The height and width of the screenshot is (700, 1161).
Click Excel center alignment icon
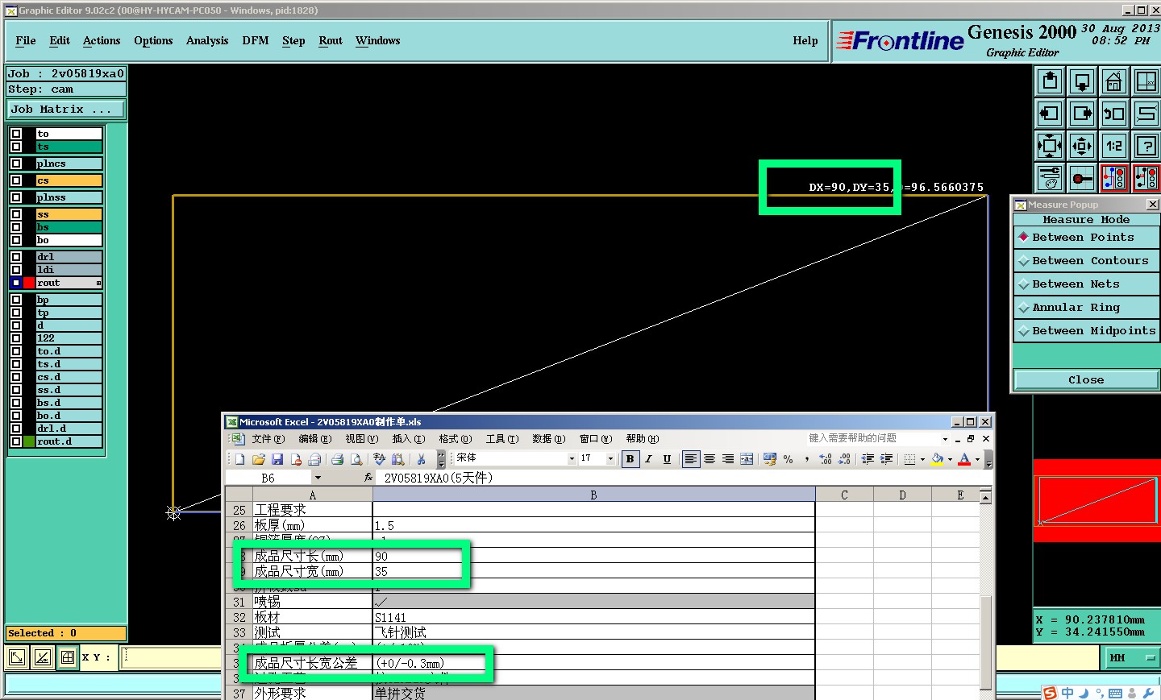(x=709, y=459)
